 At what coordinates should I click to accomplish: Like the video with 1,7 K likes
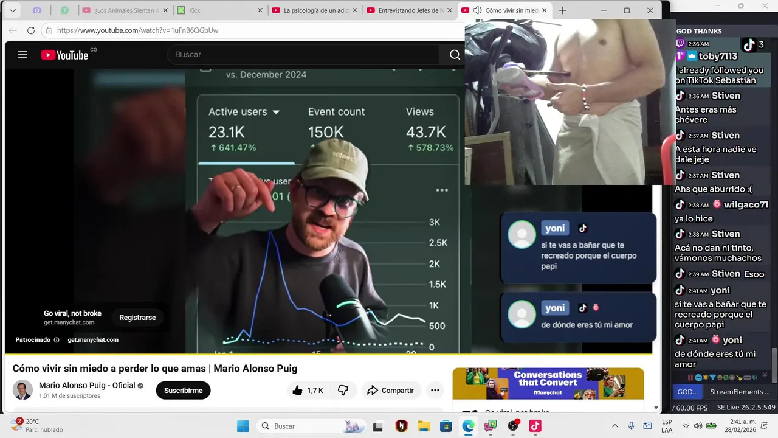pos(308,391)
